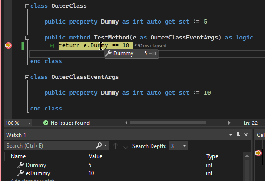
Task: Pin the Dummy data tip
Action: [153, 54]
